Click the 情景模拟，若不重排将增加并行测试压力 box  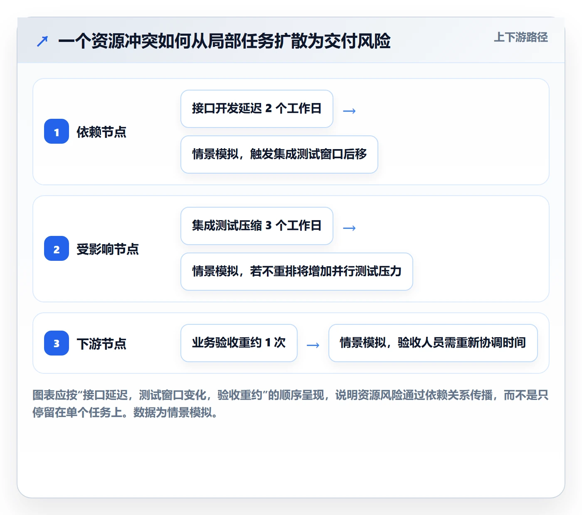297,272
